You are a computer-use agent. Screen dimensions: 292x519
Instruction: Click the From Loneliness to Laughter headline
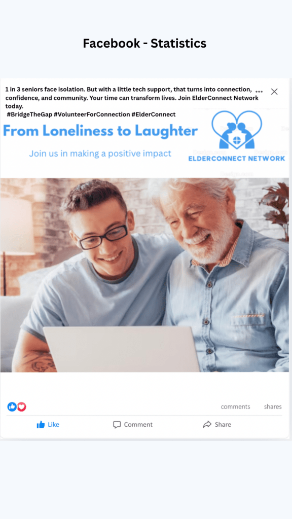[100, 131]
